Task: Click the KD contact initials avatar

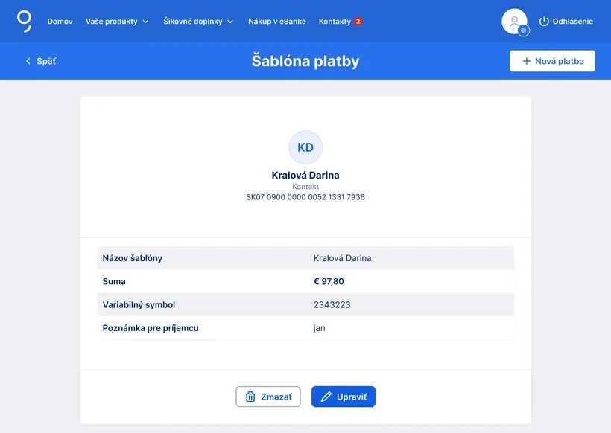Action: (305, 147)
